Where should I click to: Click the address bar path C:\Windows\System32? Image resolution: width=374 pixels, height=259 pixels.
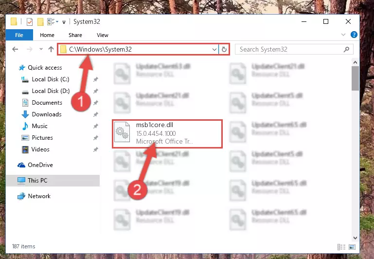[x=100, y=49]
